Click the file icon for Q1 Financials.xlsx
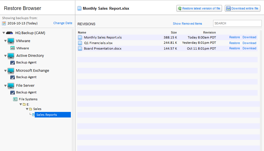Image resolution: width=264 pixels, height=151 pixels. 80,43
